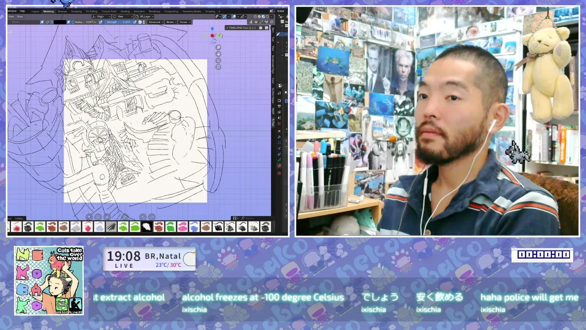Click the redo arrow button above brushes

pyautogui.click(x=152, y=217)
